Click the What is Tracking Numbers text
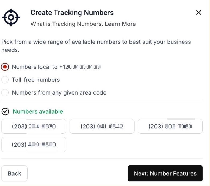Viewport: 210px width, 186px height. tap(67, 24)
